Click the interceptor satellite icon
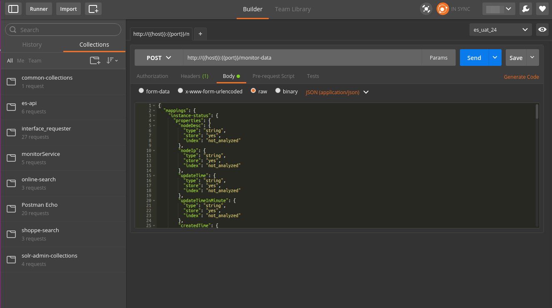This screenshot has width=552, height=308. (426, 9)
